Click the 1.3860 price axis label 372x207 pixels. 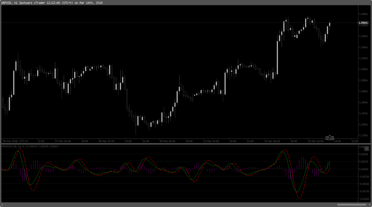[363, 91]
